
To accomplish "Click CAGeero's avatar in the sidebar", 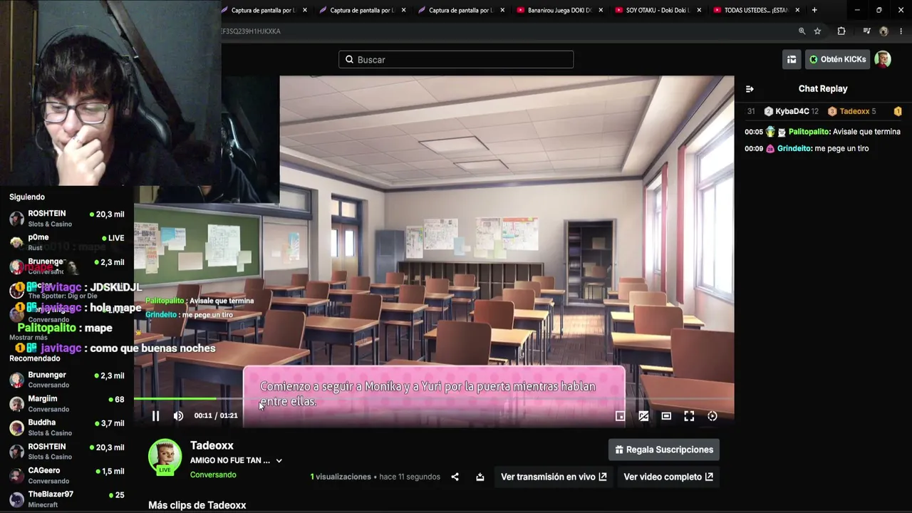I will (x=16, y=475).
